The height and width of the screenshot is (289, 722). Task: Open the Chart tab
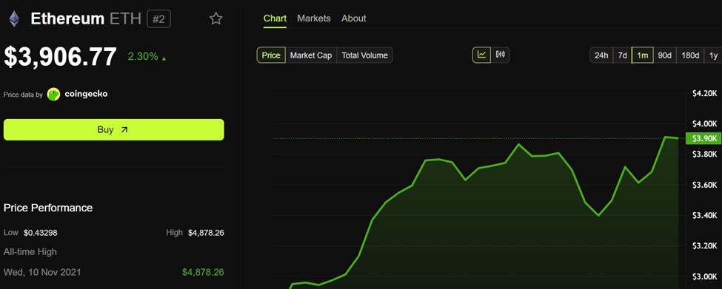pos(275,18)
